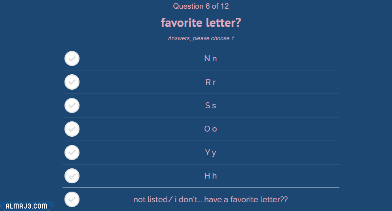Click the 'Question 6 of 12' progress text
The image size is (392, 211).
click(x=201, y=6)
